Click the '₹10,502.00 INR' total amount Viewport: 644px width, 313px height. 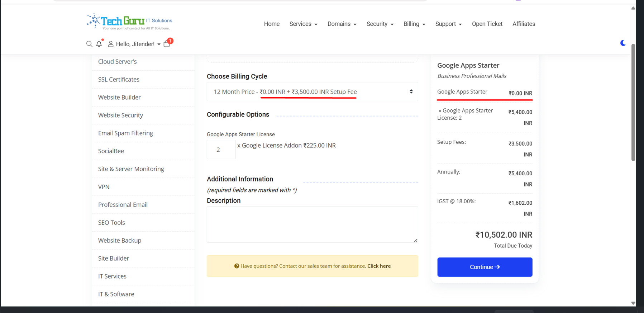coord(504,235)
